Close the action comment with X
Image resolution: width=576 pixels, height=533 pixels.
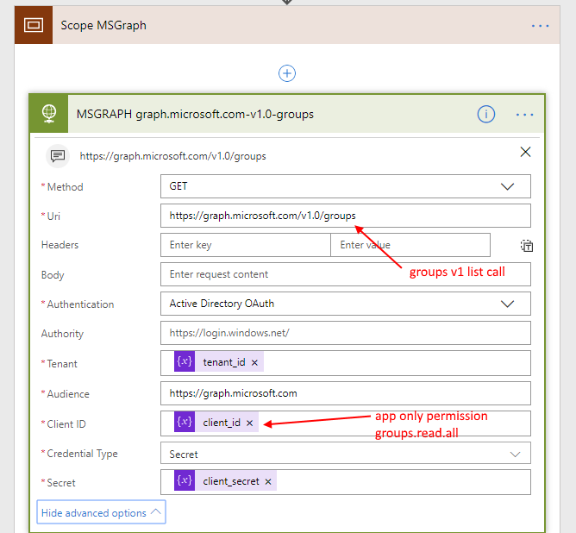tap(526, 152)
